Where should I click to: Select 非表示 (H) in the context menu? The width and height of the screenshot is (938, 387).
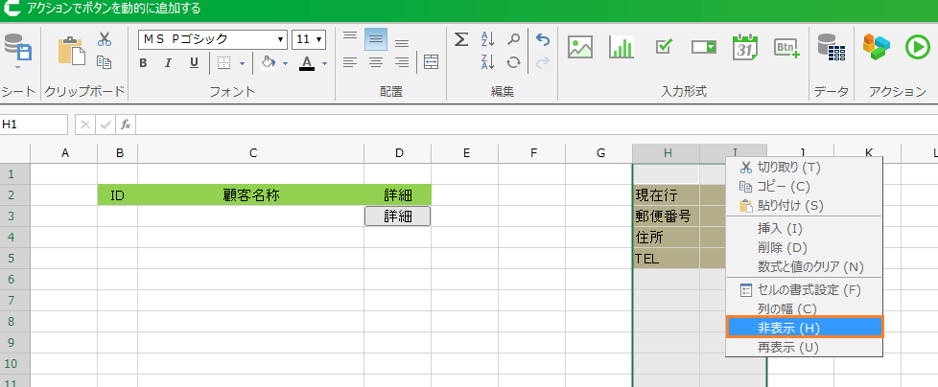[x=804, y=328]
